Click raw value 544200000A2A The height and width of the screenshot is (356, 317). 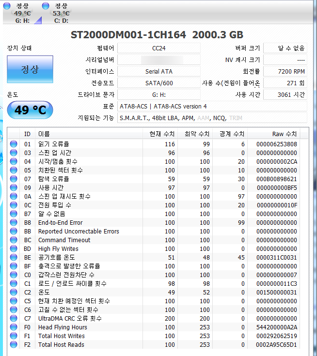(277, 327)
